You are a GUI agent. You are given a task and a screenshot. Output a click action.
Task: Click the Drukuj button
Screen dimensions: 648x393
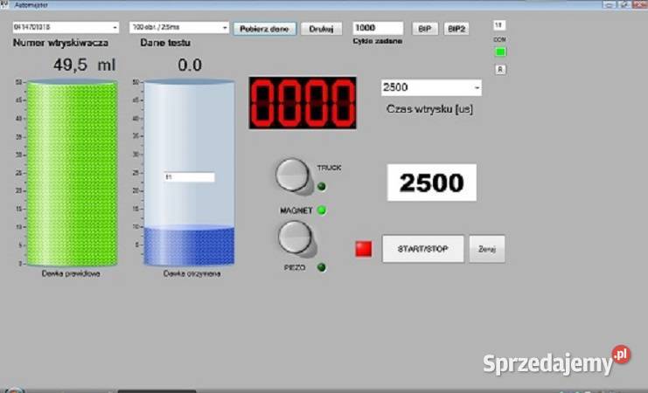click(321, 28)
